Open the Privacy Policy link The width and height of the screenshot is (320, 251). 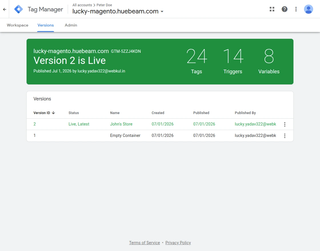click(x=178, y=243)
